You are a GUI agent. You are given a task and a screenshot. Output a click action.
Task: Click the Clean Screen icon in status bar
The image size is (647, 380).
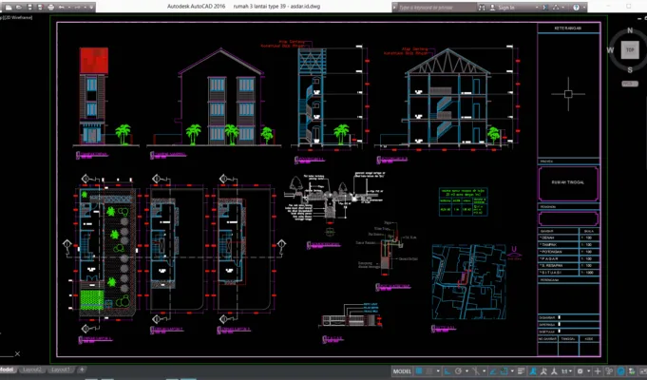tap(643, 371)
